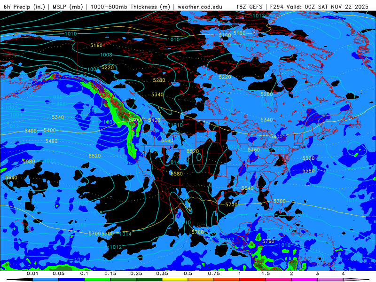
Task: Click the '1004' pressure contour label
Action: coord(110,122)
